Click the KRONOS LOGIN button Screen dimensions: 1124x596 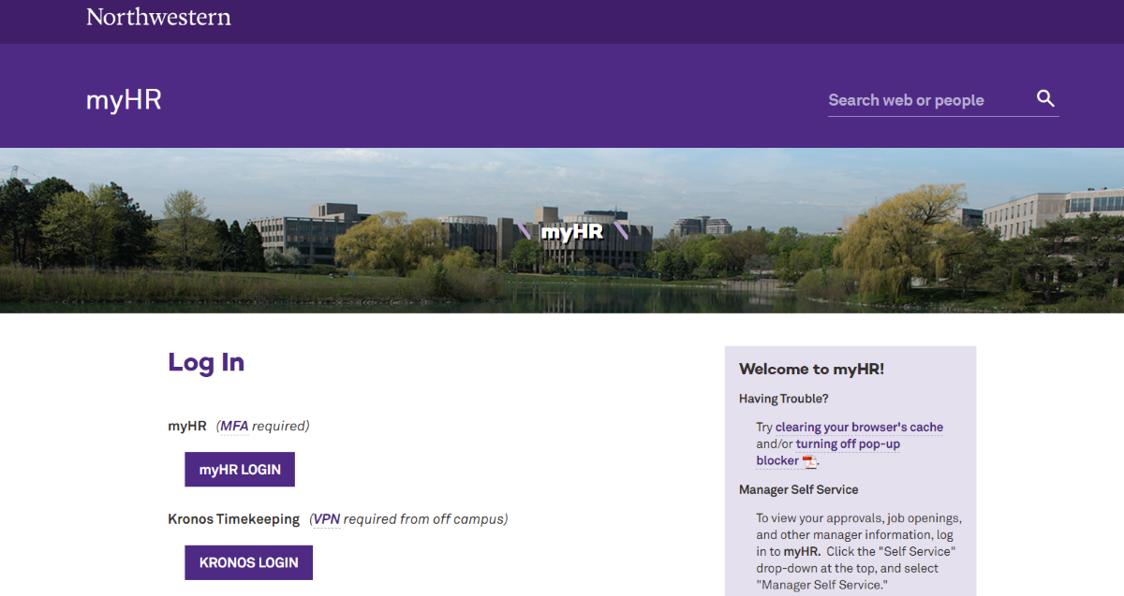tap(248, 562)
